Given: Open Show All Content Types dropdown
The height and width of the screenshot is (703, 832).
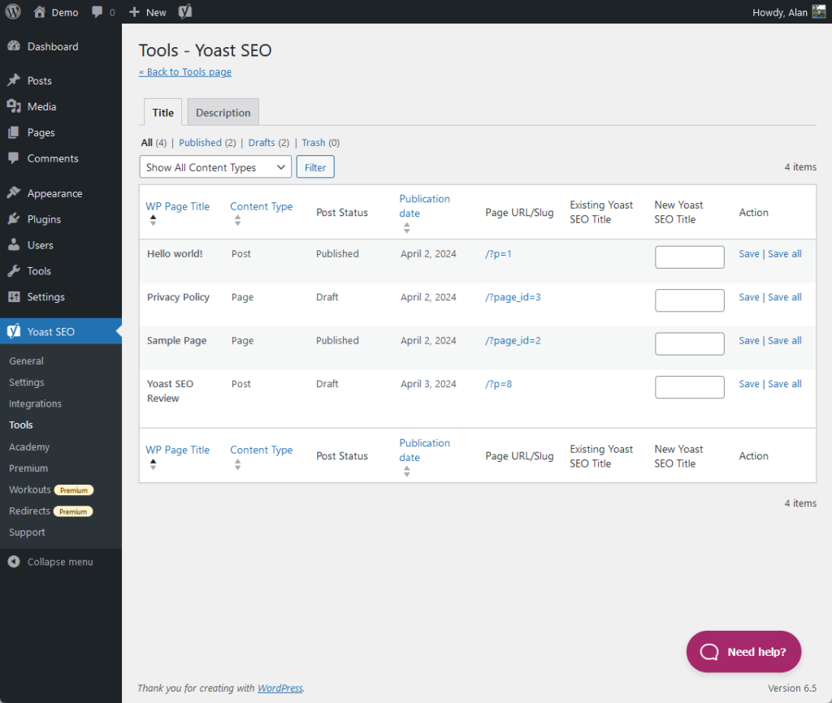Looking at the screenshot, I should [215, 167].
